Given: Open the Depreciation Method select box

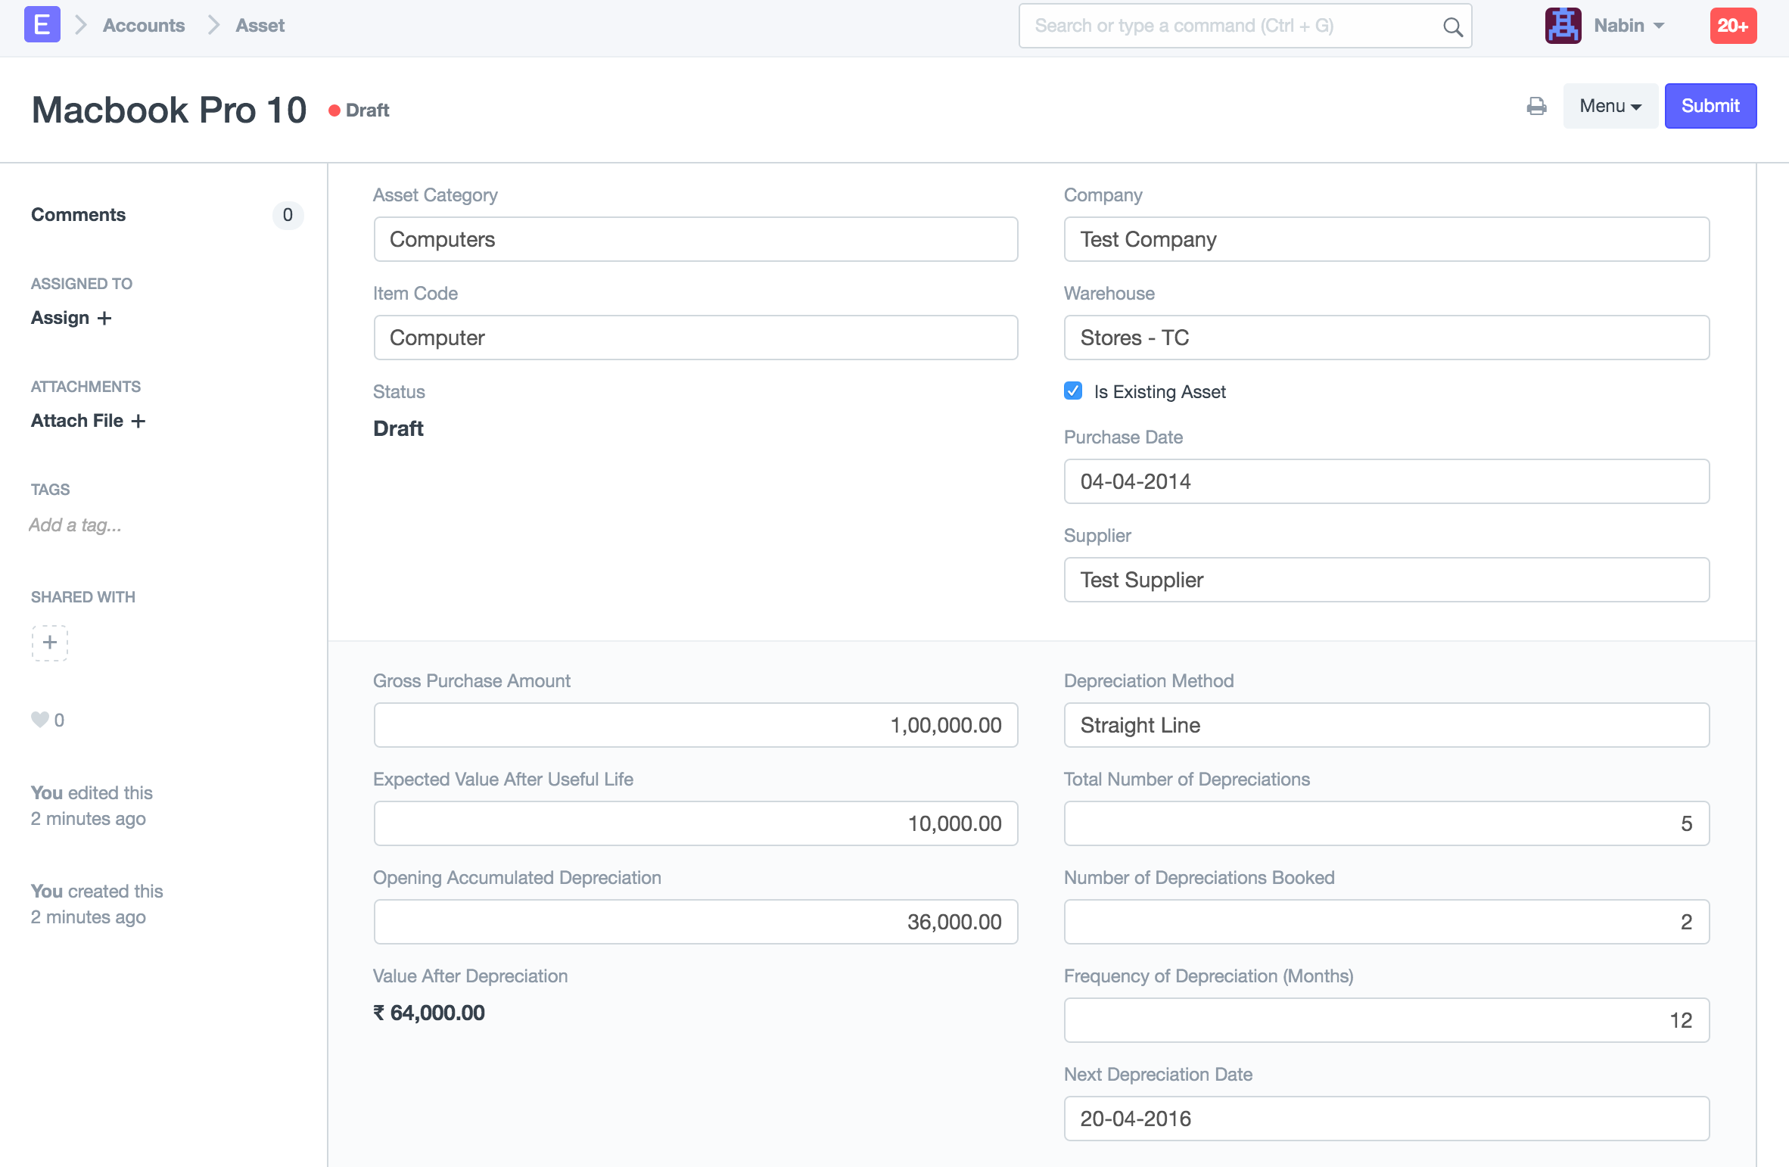Looking at the screenshot, I should pyautogui.click(x=1386, y=725).
